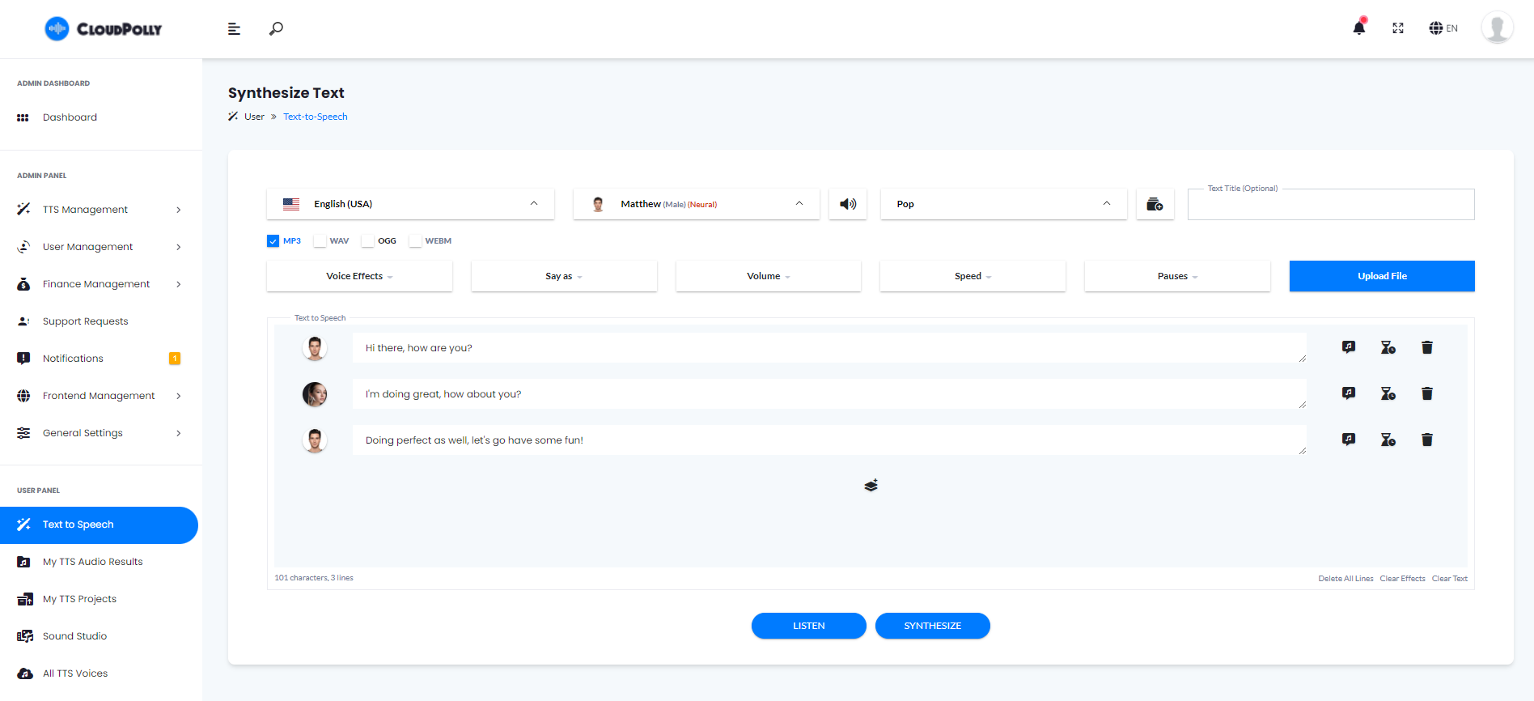Toggle the sidebar menu hamburger icon

point(234,29)
